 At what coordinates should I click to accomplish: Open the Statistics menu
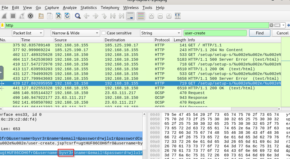pos(89,8)
